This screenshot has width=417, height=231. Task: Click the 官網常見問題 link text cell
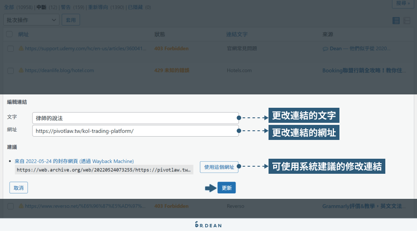242,48
